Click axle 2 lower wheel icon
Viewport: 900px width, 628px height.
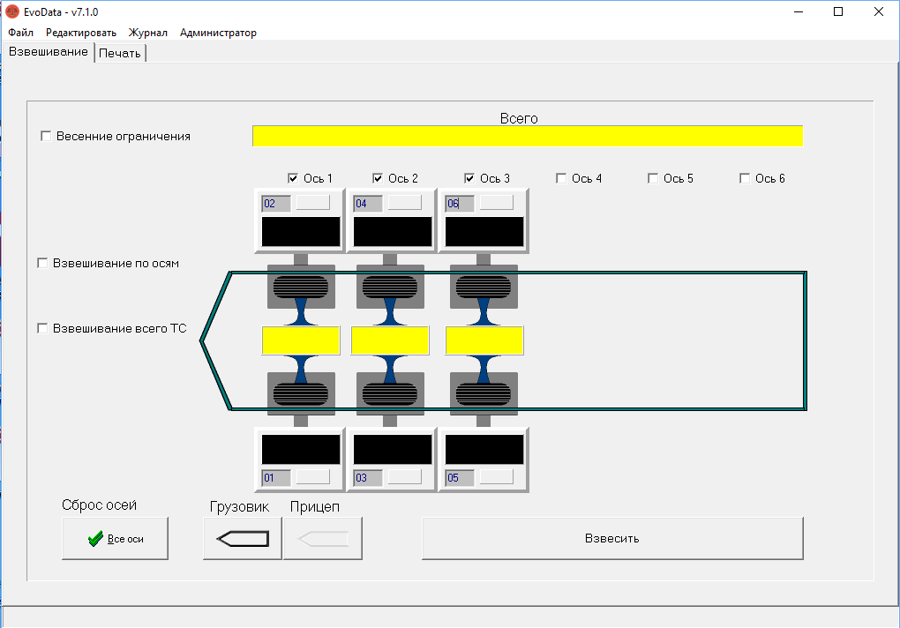pos(390,394)
